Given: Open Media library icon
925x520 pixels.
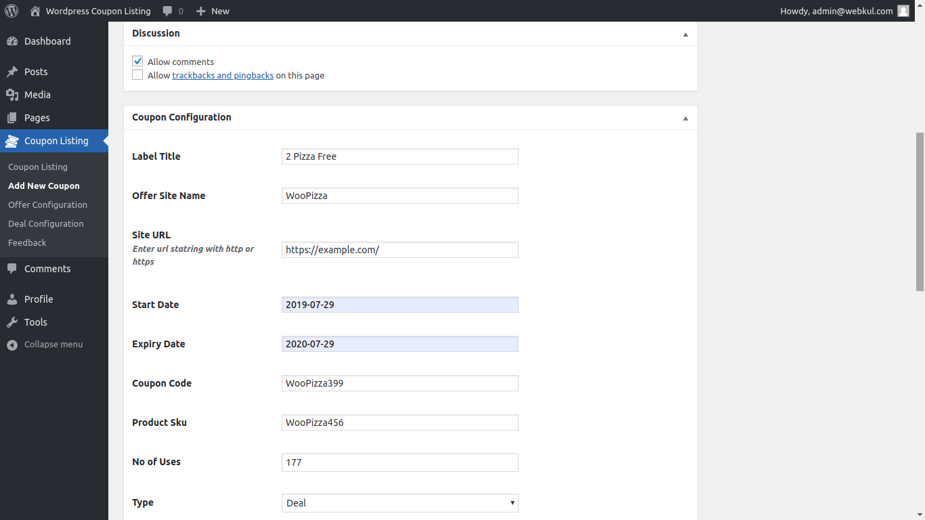Looking at the screenshot, I should coord(12,95).
